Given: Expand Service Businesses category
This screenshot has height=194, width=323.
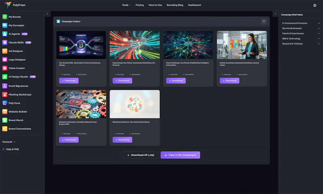Looking at the screenshot, I should coord(301,28).
